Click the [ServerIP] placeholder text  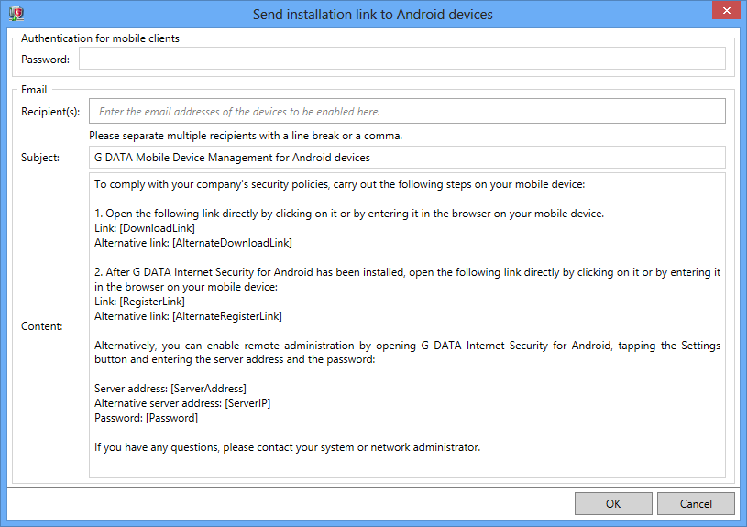coord(247,403)
